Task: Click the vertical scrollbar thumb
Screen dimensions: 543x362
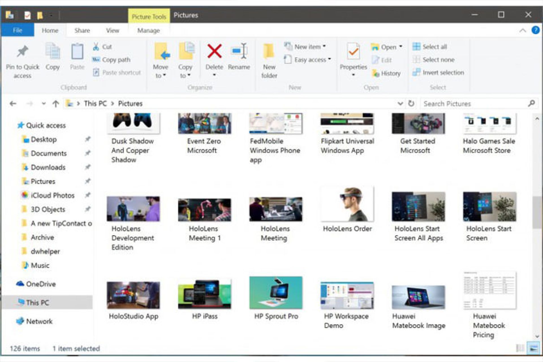Action: point(536,212)
